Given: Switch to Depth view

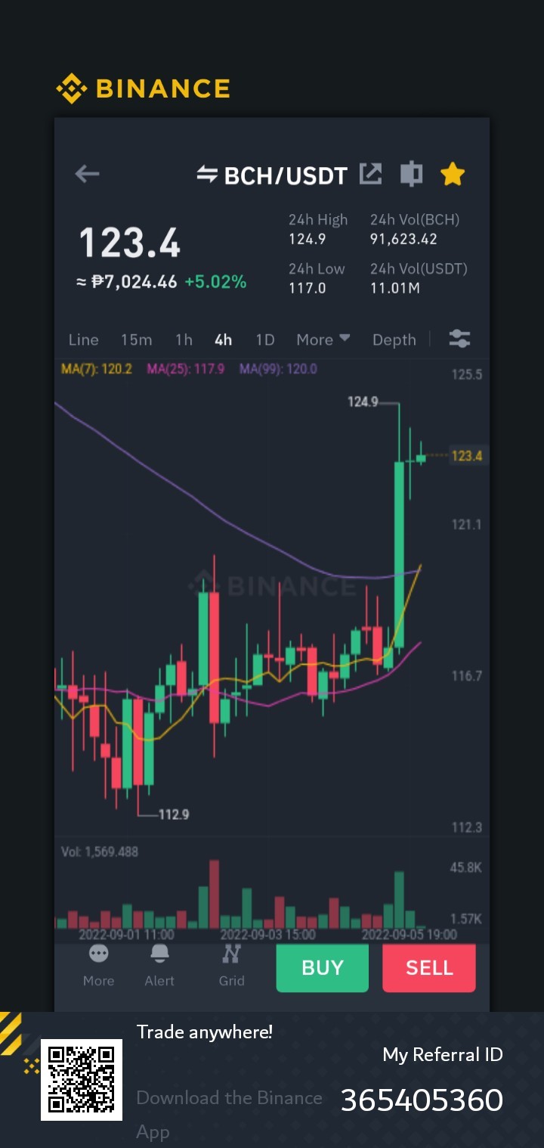Looking at the screenshot, I should pos(394,340).
